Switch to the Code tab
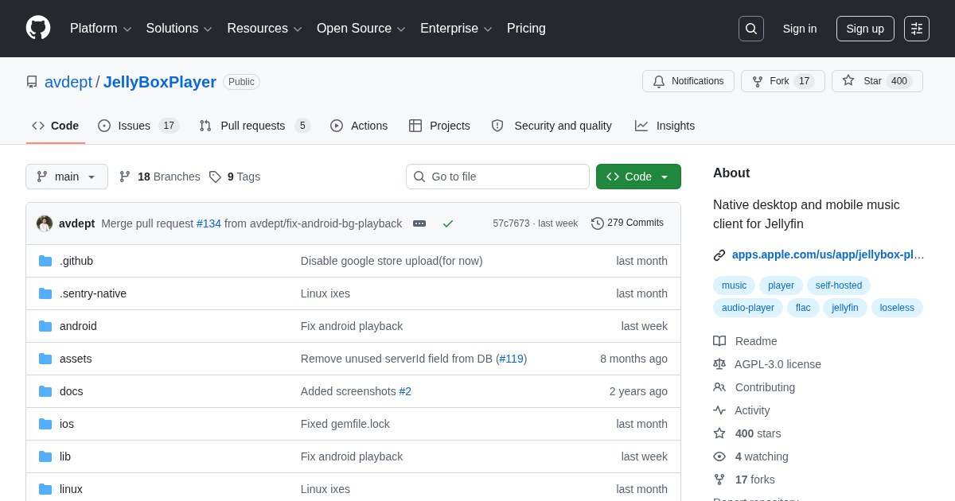955x501 pixels. point(56,126)
